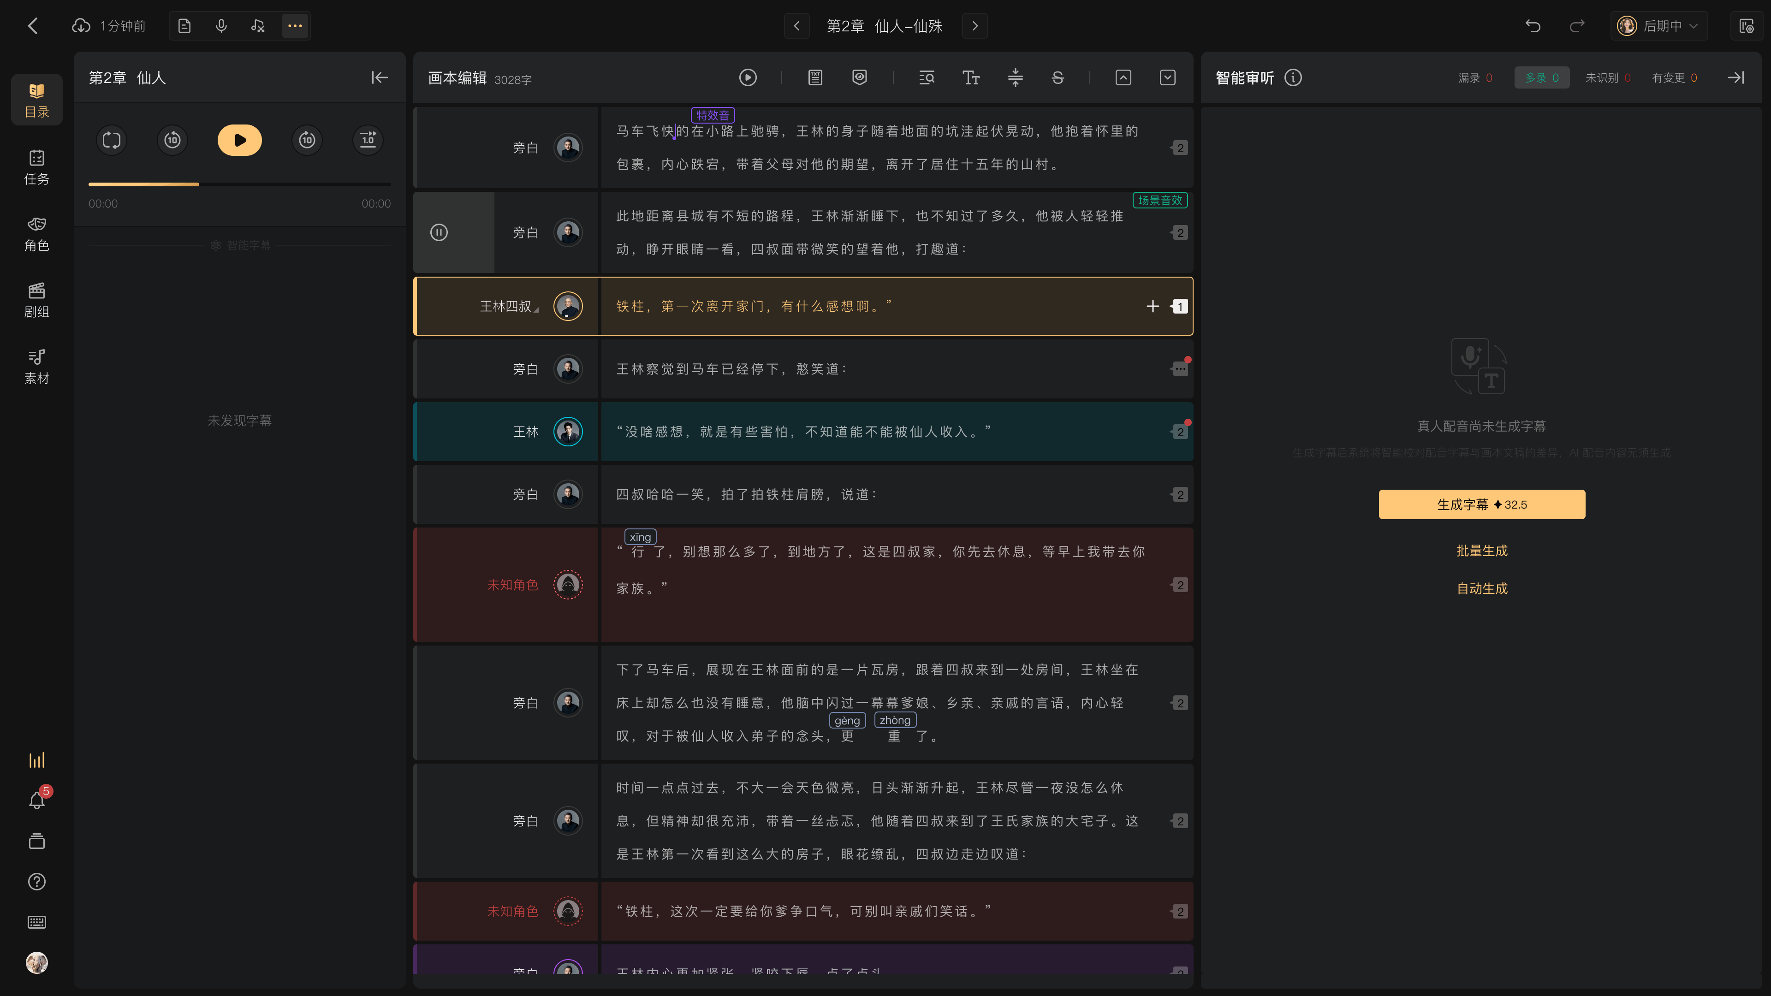Click the top-right panel settings icon
The image size is (1771, 996).
tap(1746, 26)
